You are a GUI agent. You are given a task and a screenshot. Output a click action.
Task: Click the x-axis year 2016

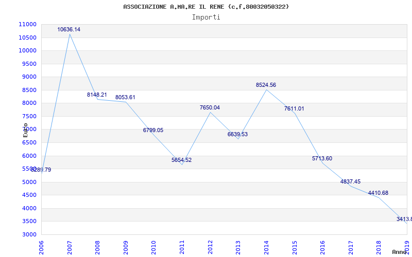(323, 248)
